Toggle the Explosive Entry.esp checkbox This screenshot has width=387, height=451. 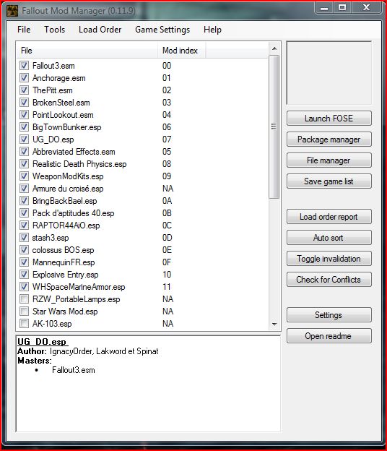click(24, 275)
